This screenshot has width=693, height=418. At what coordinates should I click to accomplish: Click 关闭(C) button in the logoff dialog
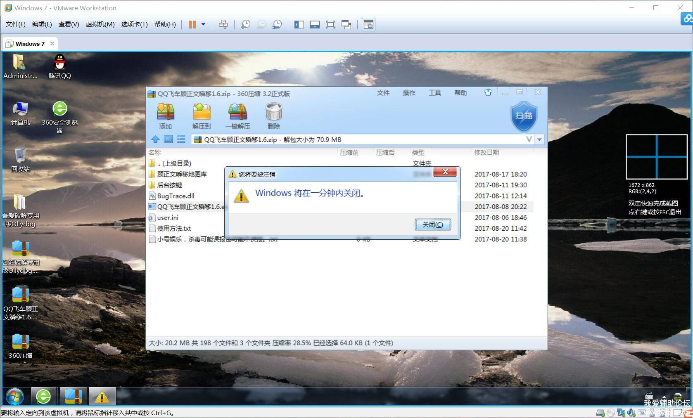click(432, 224)
